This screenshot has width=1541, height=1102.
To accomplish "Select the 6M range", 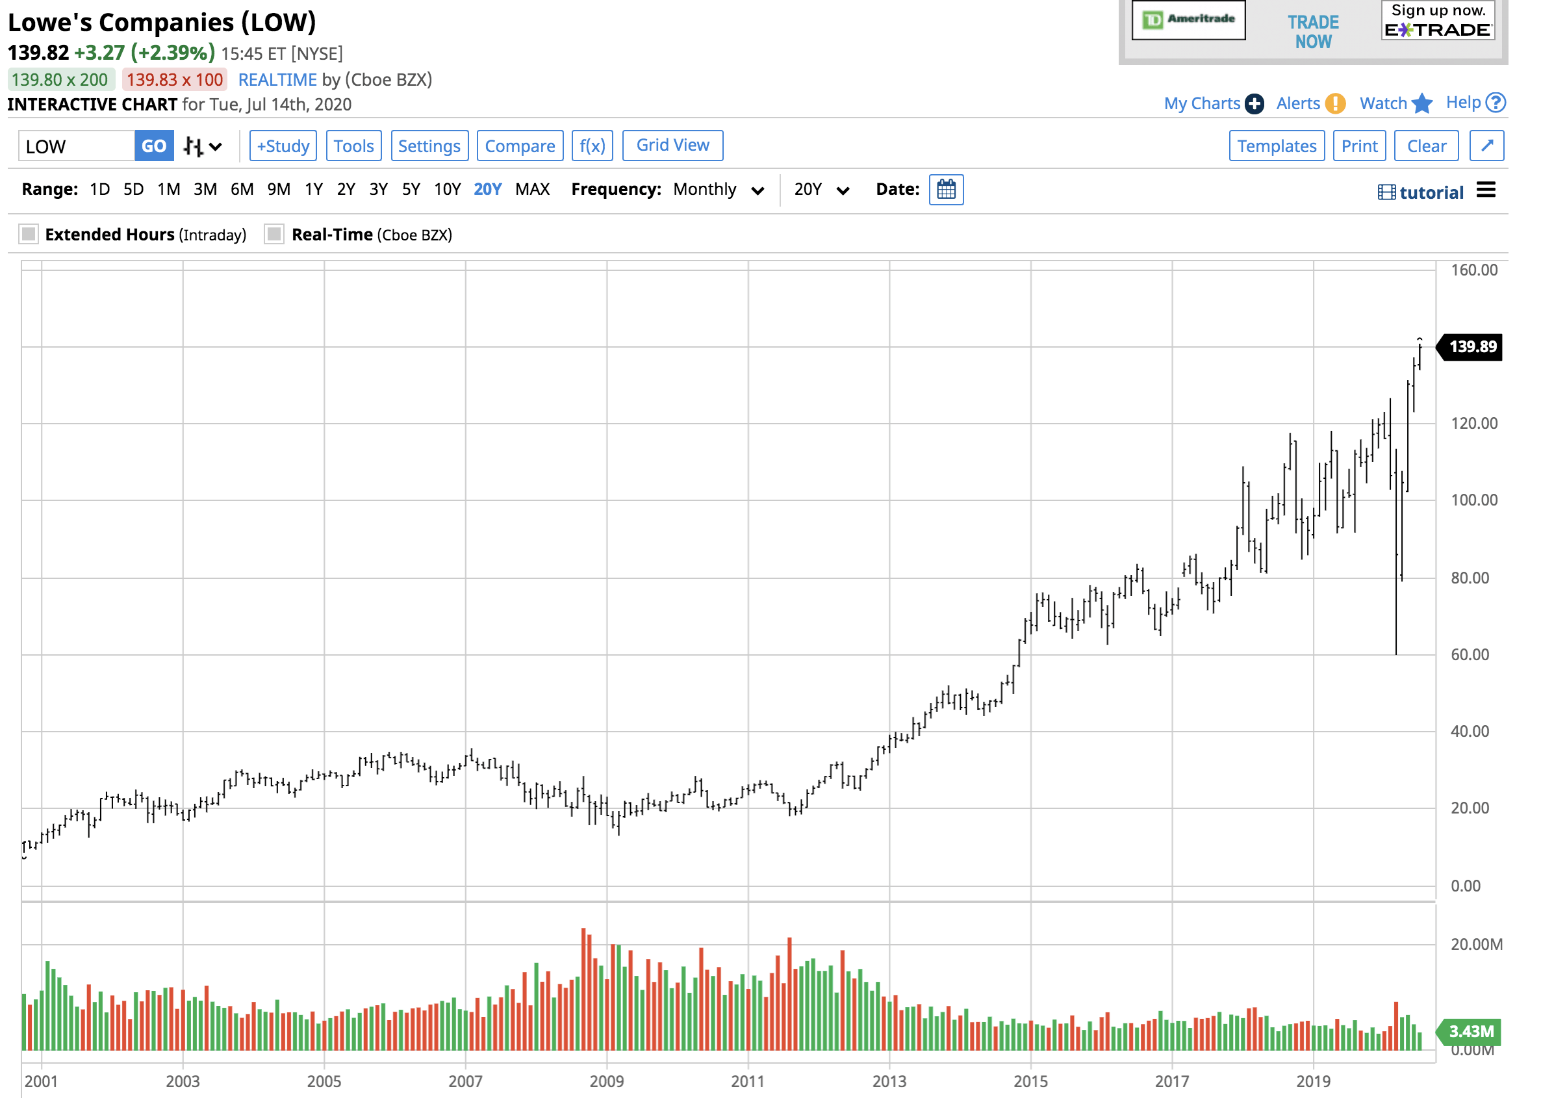I will (x=242, y=189).
